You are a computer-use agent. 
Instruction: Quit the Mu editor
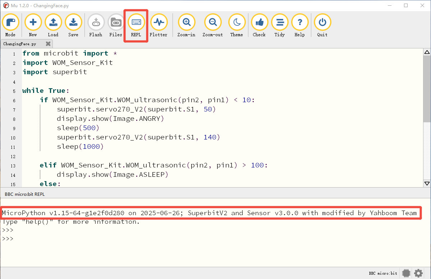[322, 25]
